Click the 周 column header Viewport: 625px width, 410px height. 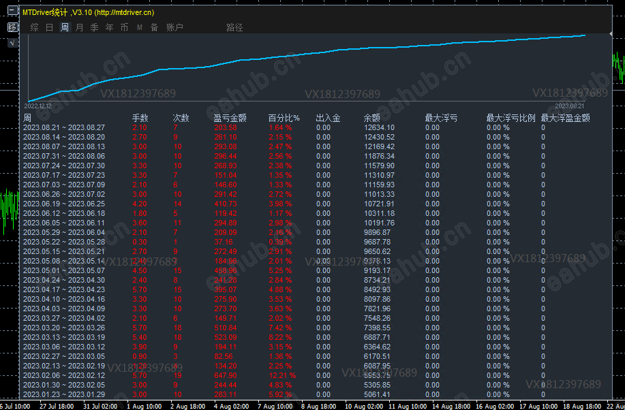[27, 118]
